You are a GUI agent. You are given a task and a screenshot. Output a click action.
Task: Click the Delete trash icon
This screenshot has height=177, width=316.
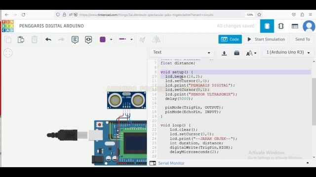pos(35,39)
